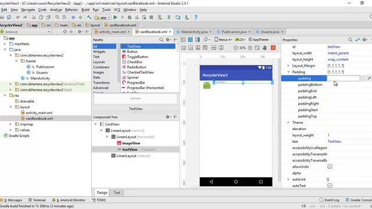Click the red warnings indicator icon
The image size is (372, 209).
(273, 48)
